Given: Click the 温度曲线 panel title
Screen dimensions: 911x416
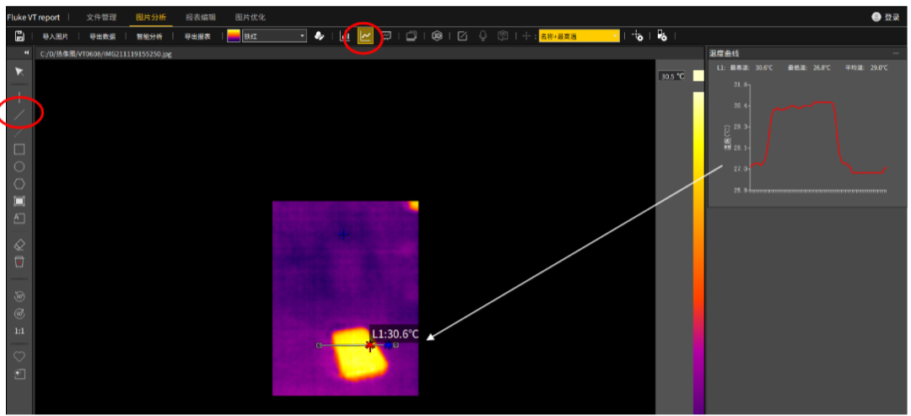Looking at the screenshot, I should tap(724, 53).
